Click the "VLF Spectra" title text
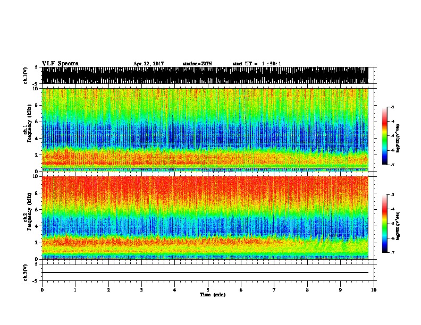This screenshot has height=325, width=421. tap(60, 64)
